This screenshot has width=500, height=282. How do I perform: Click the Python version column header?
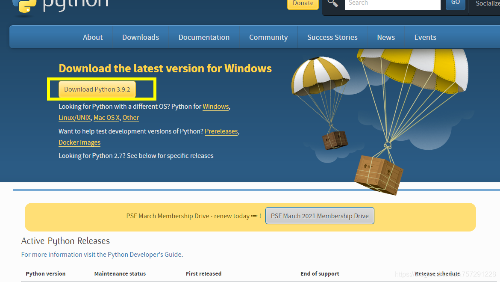coord(46,274)
